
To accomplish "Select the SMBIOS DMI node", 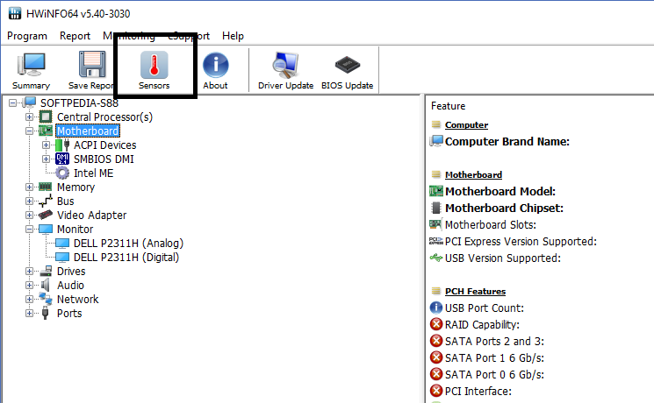I will (x=104, y=159).
